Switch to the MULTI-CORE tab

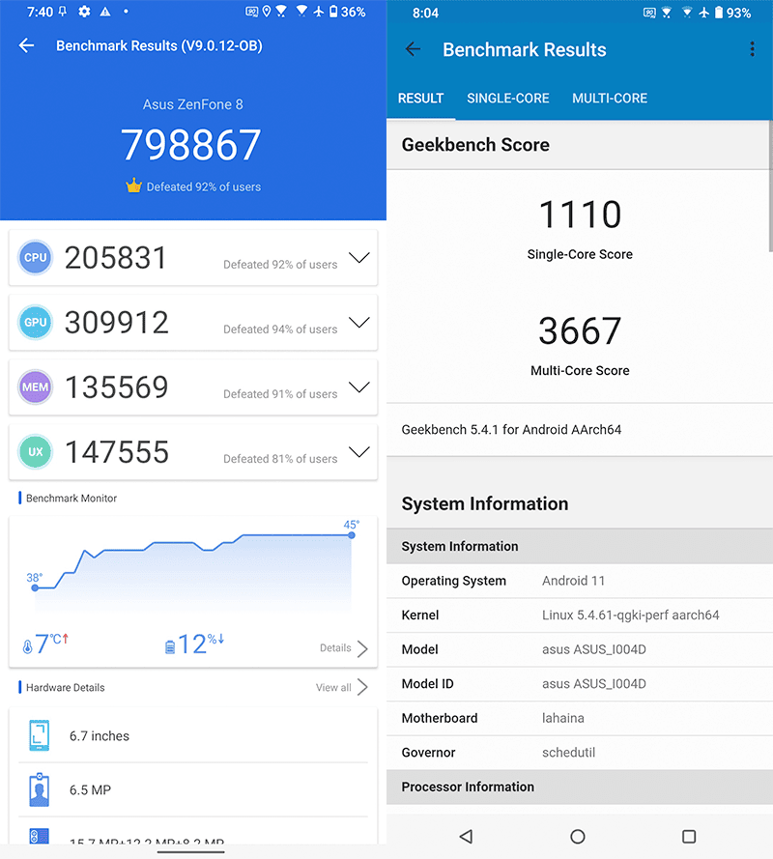click(x=610, y=98)
